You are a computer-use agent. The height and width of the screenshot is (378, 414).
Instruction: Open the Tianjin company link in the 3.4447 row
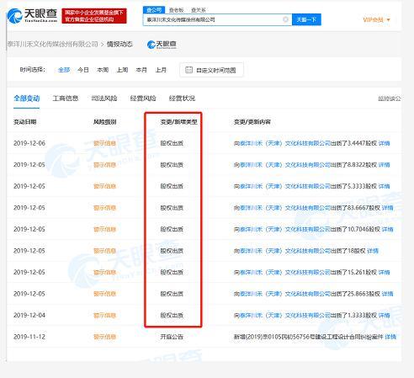click(285, 143)
